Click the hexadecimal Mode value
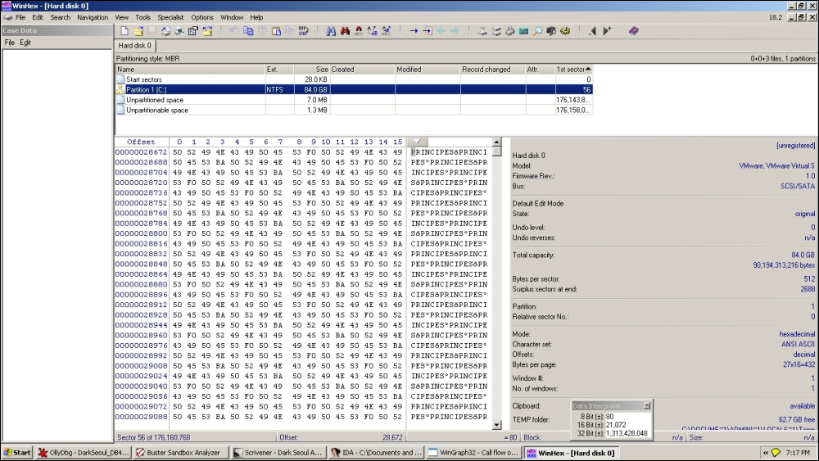819x461 pixels. click(797, 334)
